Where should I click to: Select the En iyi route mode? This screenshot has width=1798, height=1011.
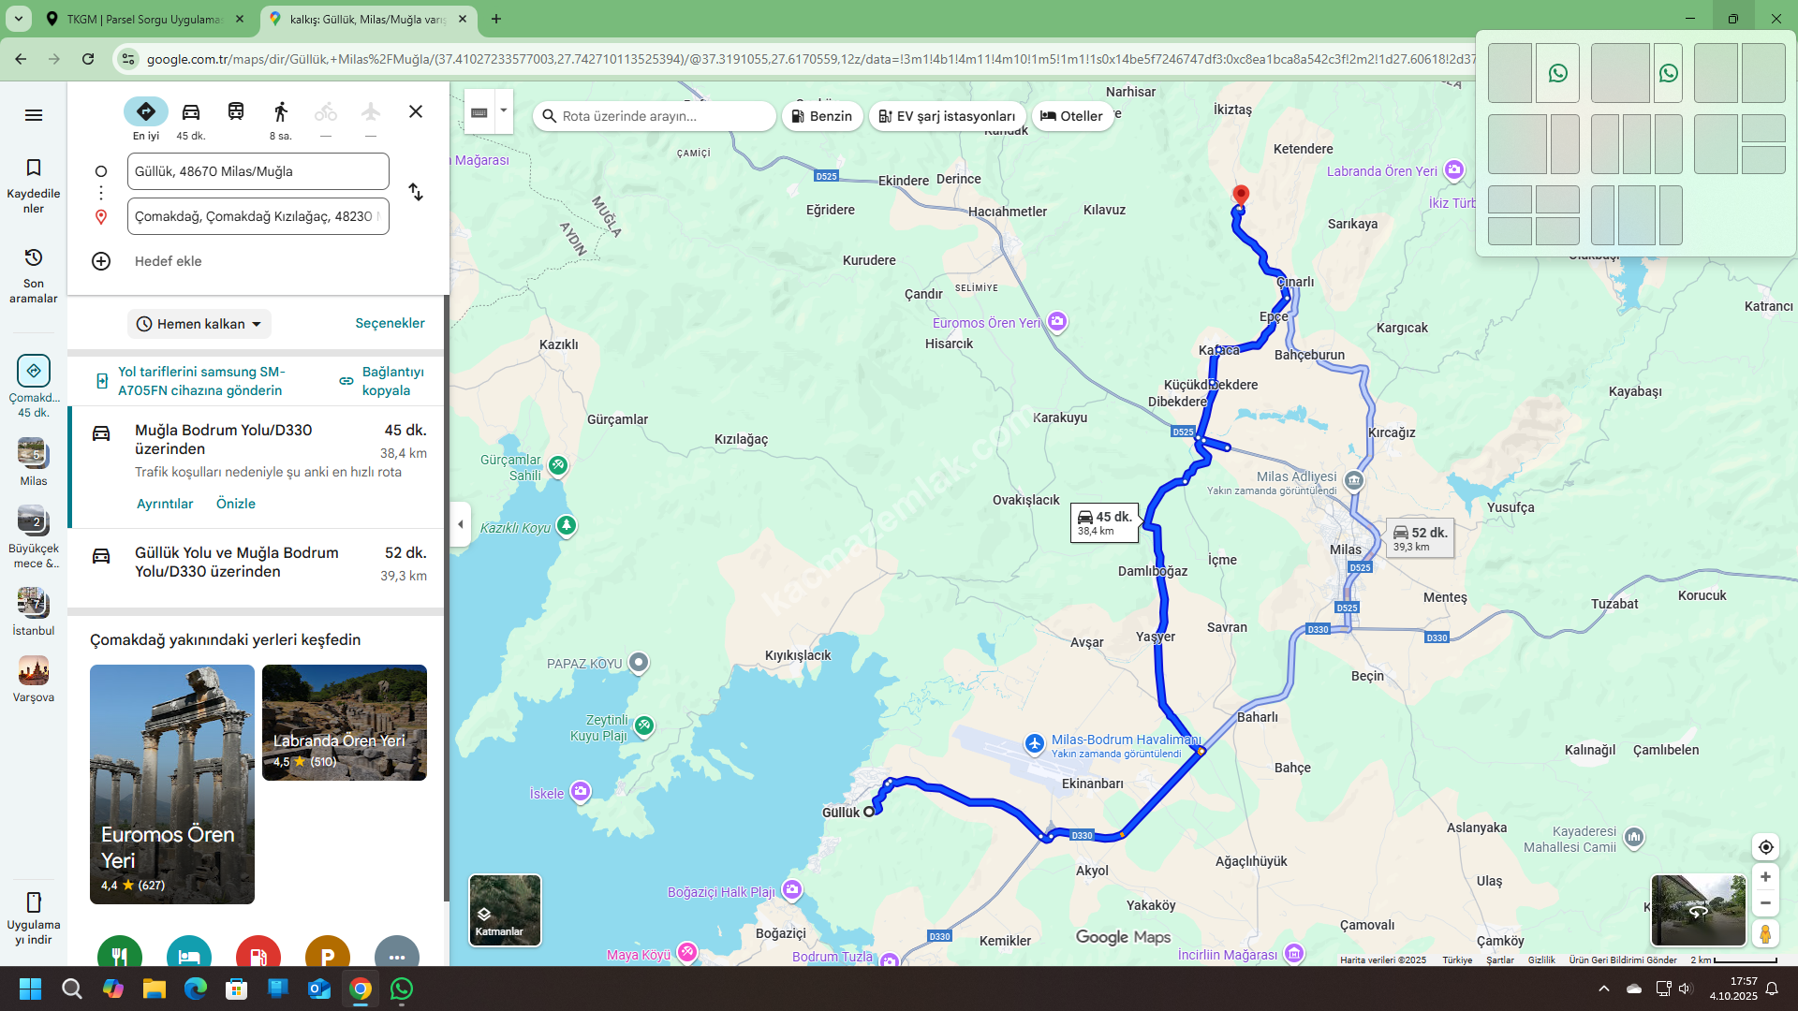(146, 112)
